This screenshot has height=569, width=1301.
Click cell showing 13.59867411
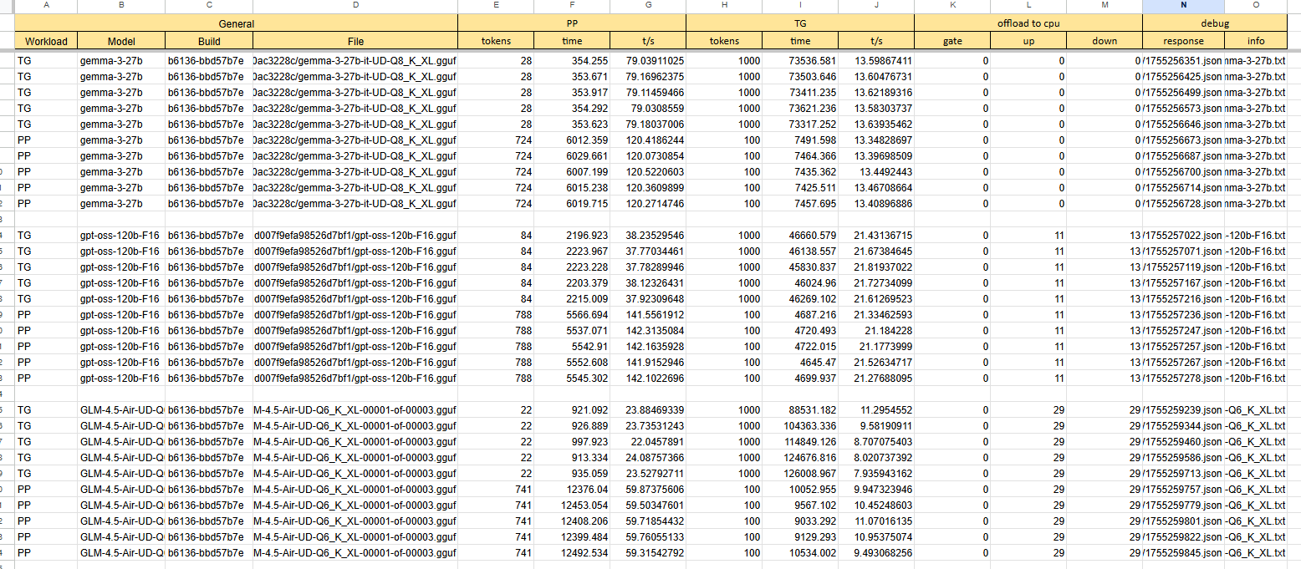pos(876,60)
